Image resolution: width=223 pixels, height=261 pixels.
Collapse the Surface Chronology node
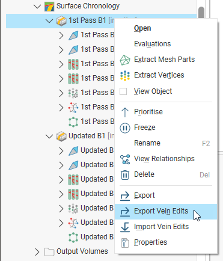point(37,7)
